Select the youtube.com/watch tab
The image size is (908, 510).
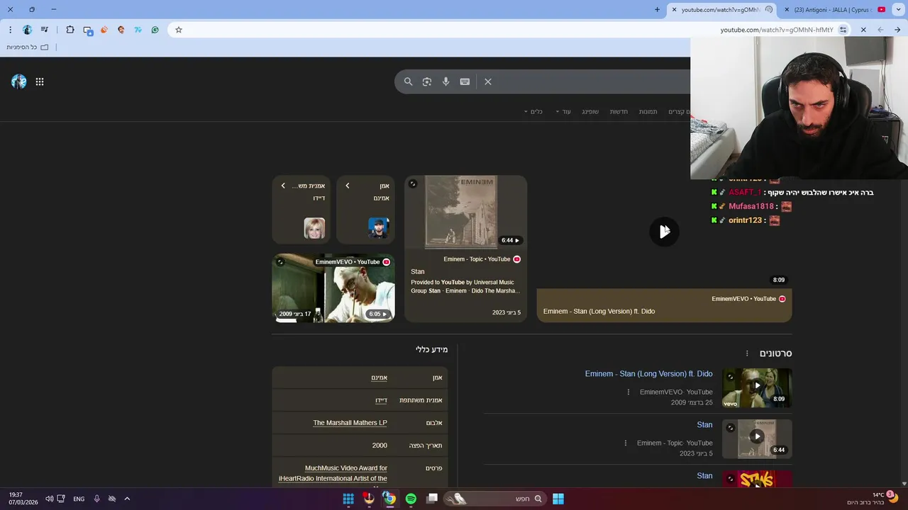tap(722, 10)
